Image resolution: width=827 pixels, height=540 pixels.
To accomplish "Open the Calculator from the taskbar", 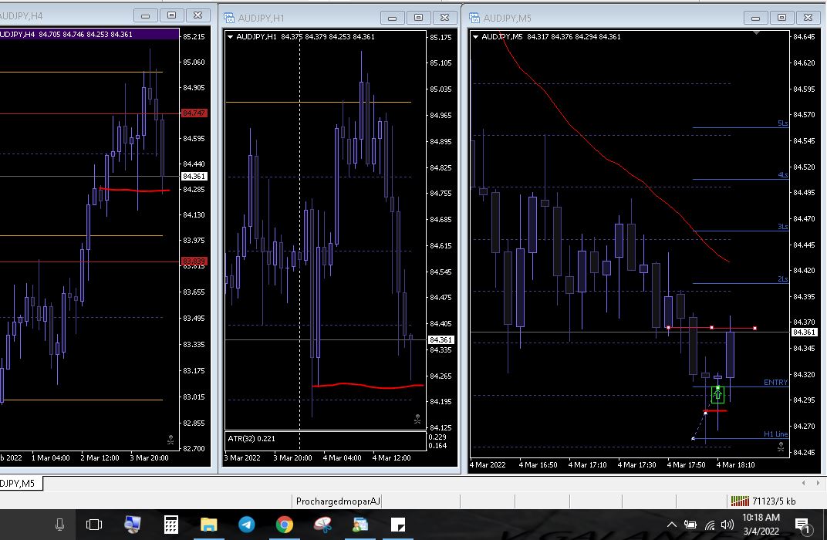I will [x=171, y=525].
